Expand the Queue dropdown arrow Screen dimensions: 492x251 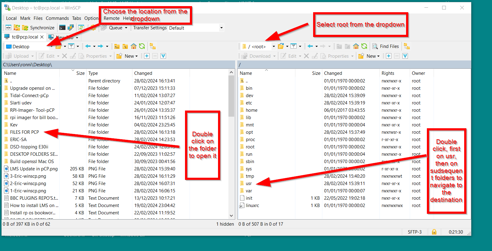point(126,28)
